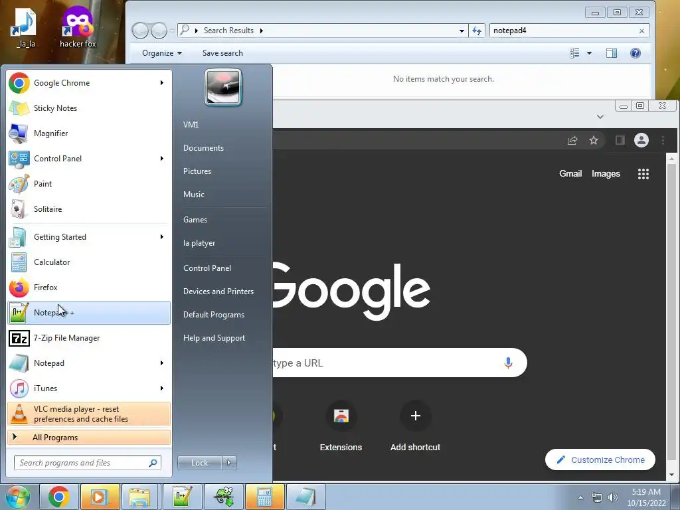Click the user account picture in Start menu
This screenshot has height=510, width=680.
[223, 88]
